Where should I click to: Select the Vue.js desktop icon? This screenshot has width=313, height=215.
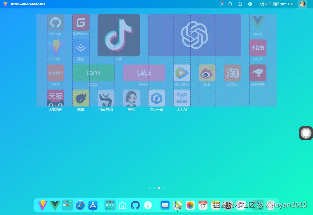(257, 22)
